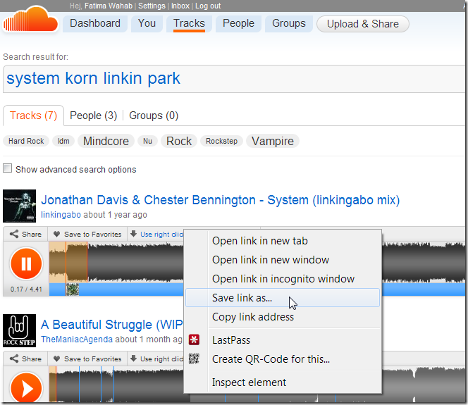
Task: Switch to Tracks (7) results tab
Action: coord(33,116)
